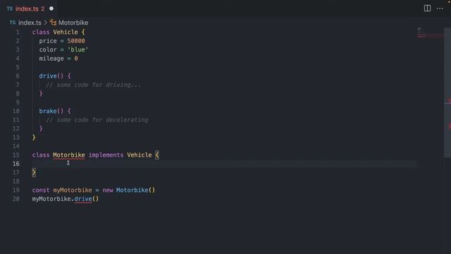Click the underlined Motorbike class name
Screen dimensions: 451x254
tap(69, 155)
